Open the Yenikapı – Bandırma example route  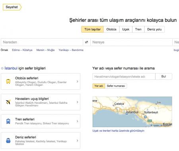[x=71, y=50]
